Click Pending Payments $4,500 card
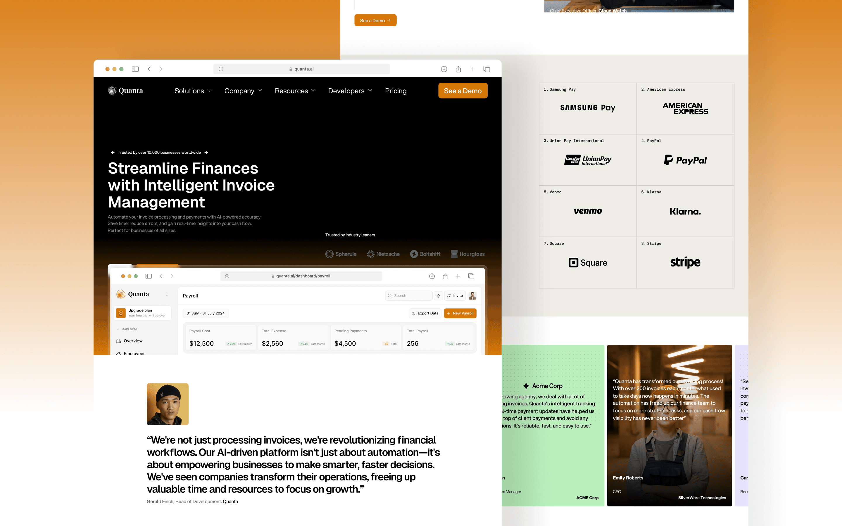Screen dimensions: 842x526 tap(366, 338)
